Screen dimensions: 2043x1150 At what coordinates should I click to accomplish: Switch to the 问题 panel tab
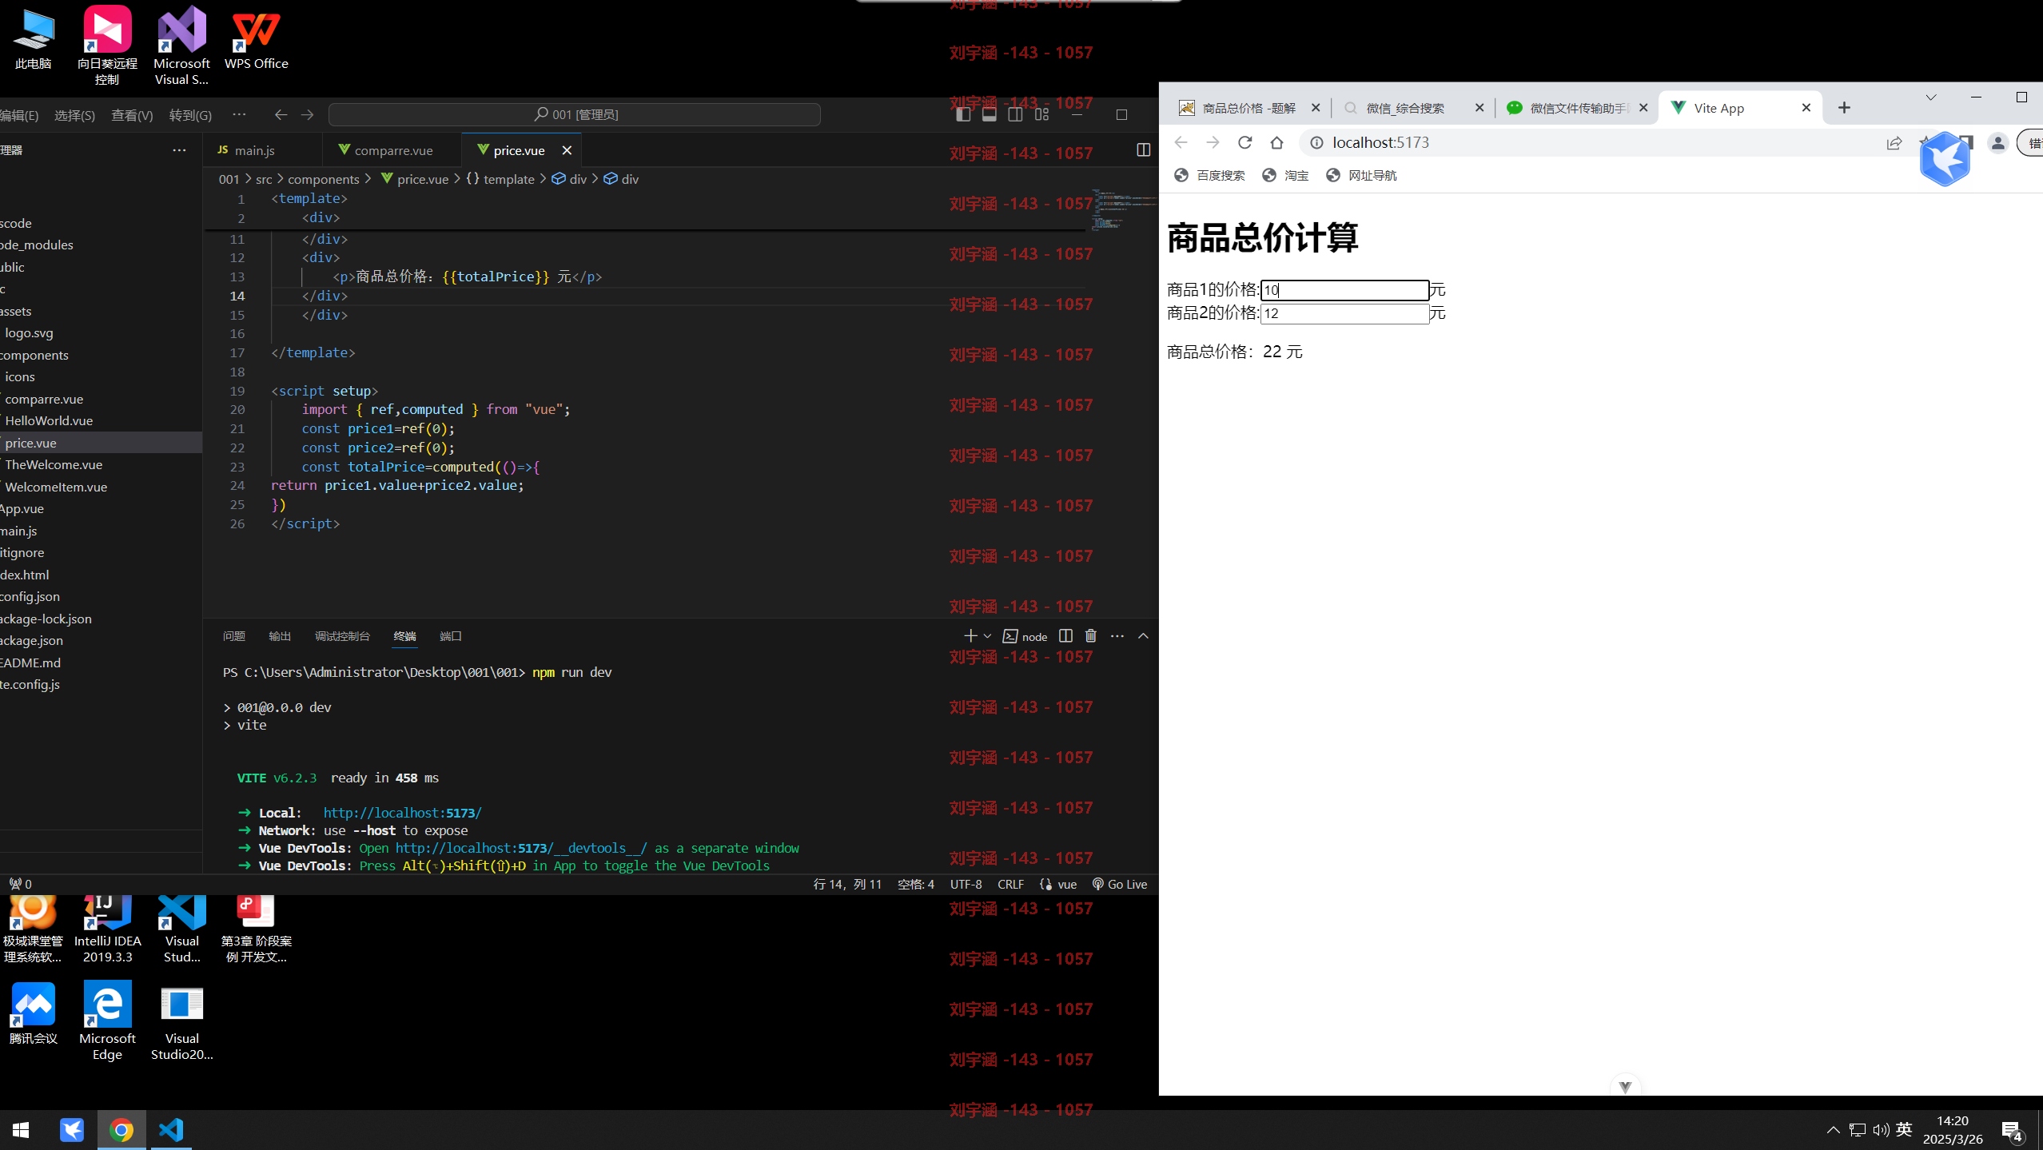tap(234, 636)
